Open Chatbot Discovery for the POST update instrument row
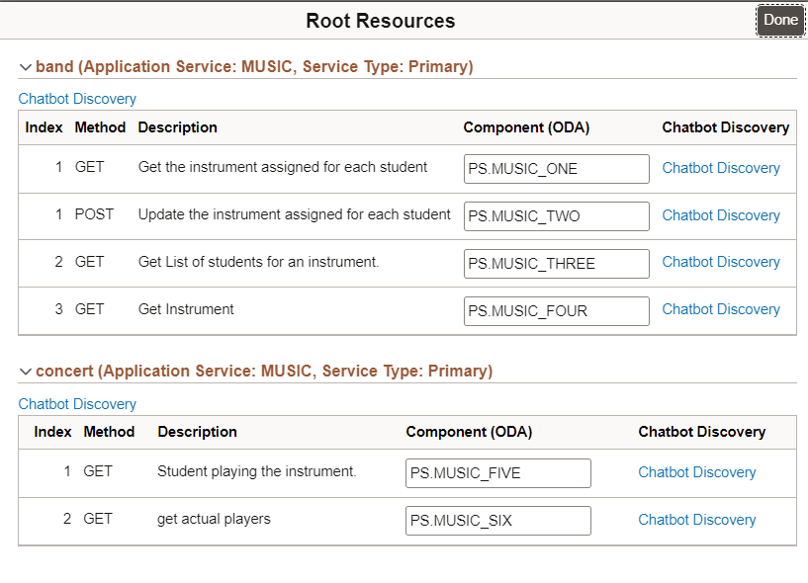The width and height of the screenshot is (808, 583). [720, 215]
